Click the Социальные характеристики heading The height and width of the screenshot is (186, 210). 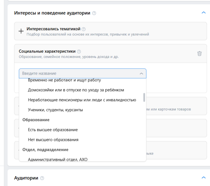point(47,51)
